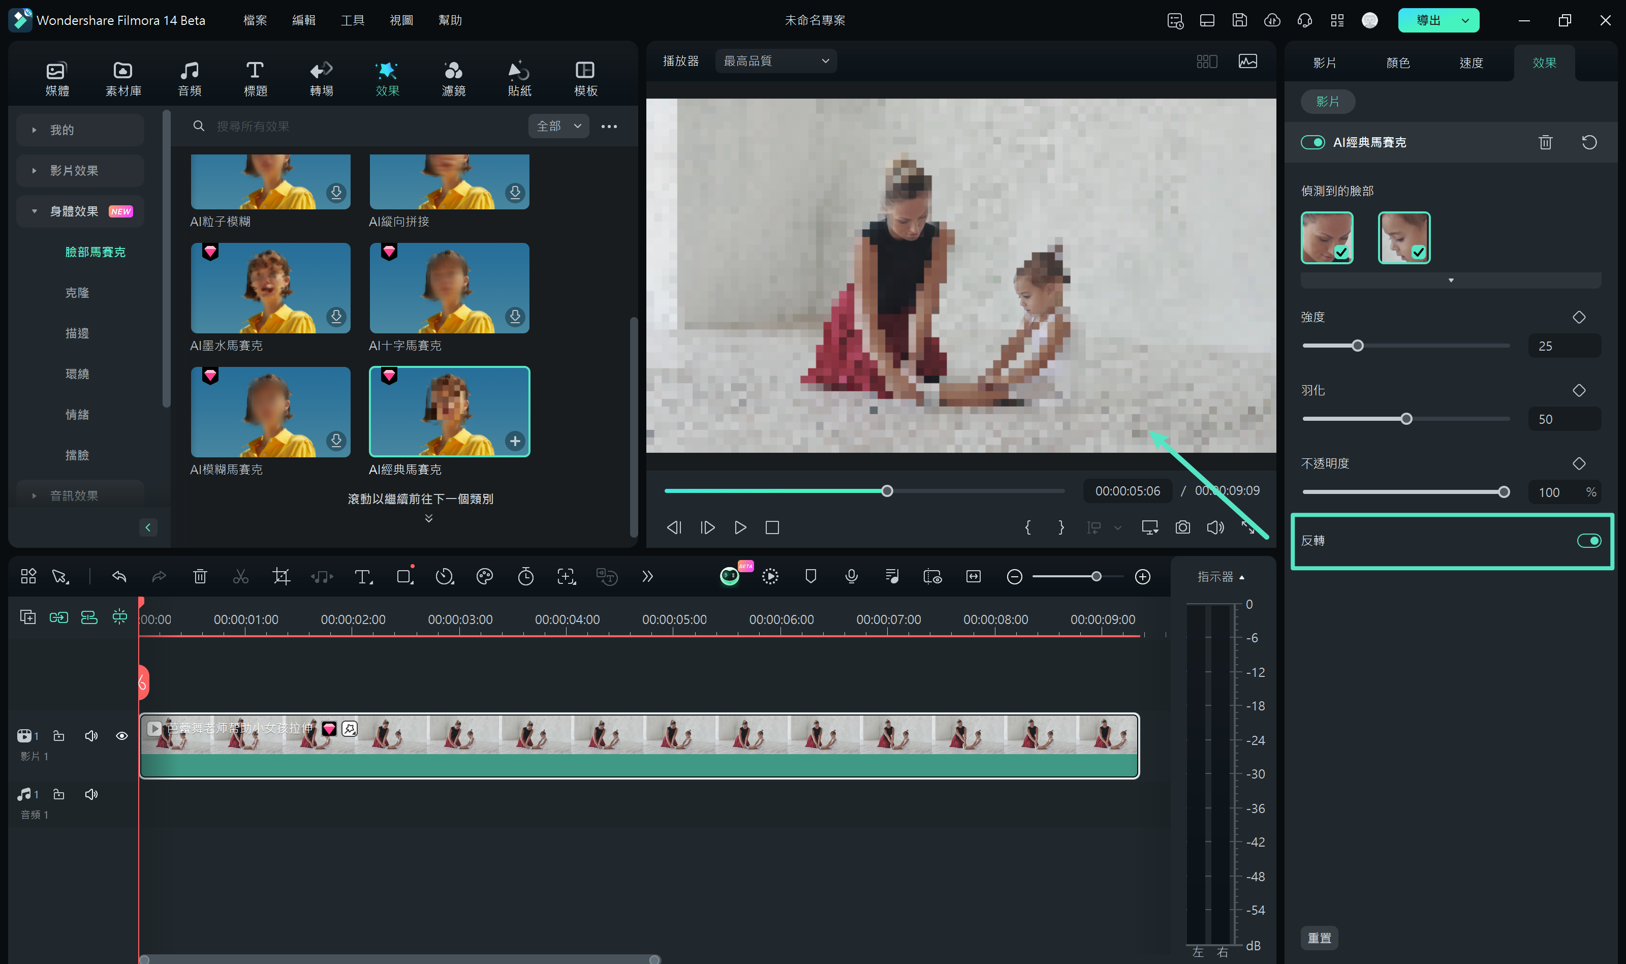1626x964 pixels.
Task: Expand the 影片效果 category
Action: pos(34,170)
